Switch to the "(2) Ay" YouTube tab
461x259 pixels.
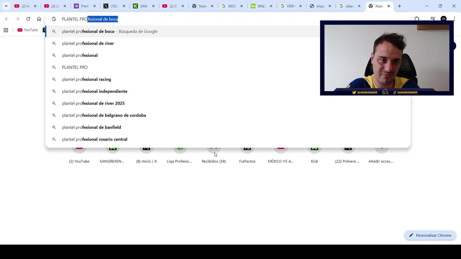tap(25, 6)
